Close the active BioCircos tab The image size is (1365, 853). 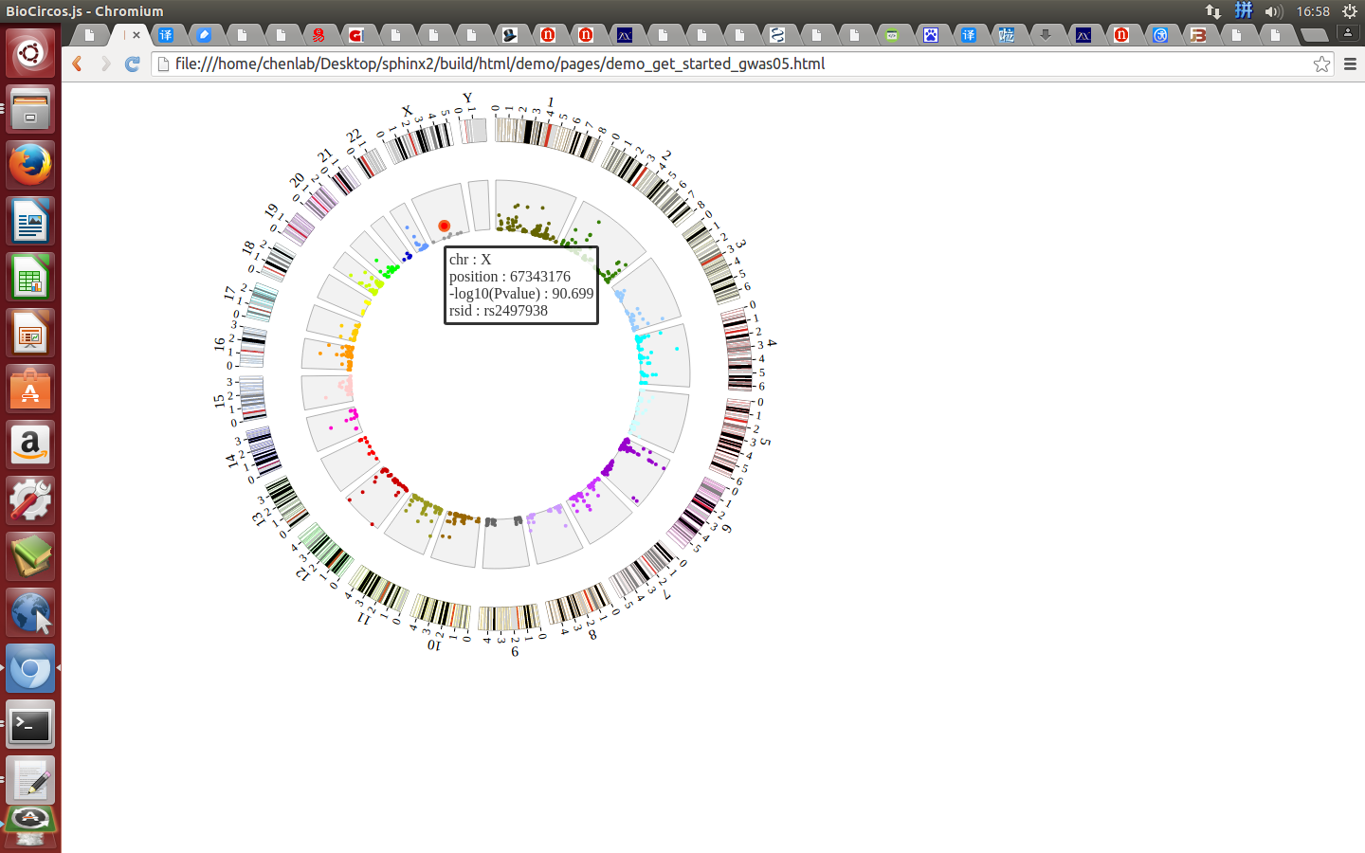(136, 35)
